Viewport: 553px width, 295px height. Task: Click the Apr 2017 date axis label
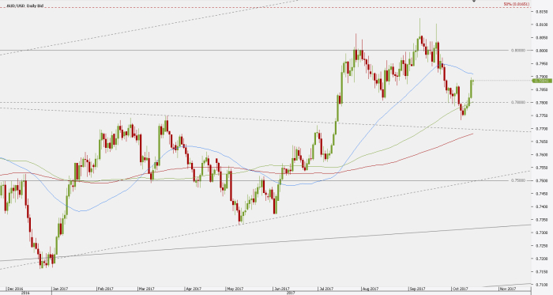click(x=194, y=289)
